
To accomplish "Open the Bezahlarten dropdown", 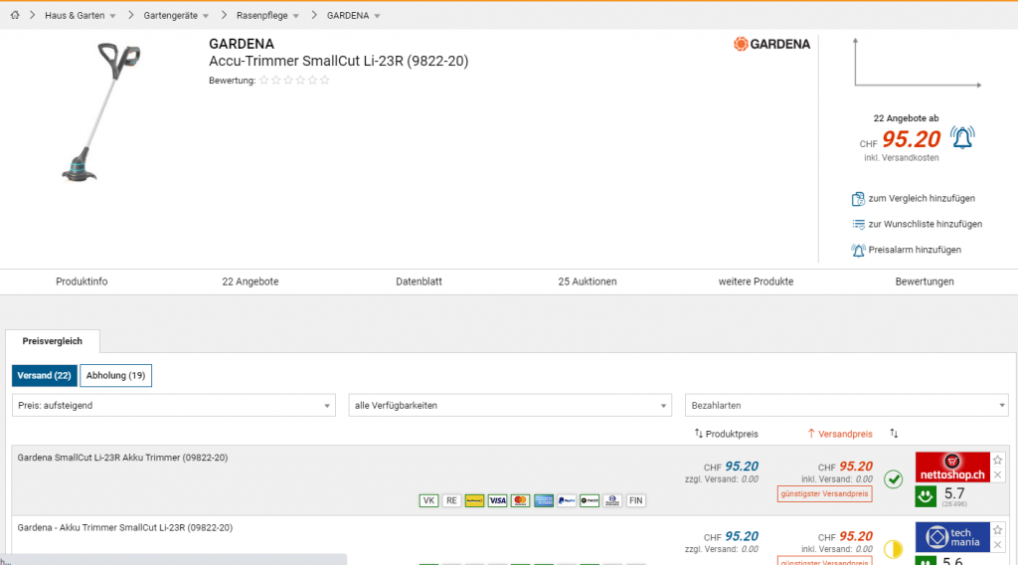I will pos(847,405).
